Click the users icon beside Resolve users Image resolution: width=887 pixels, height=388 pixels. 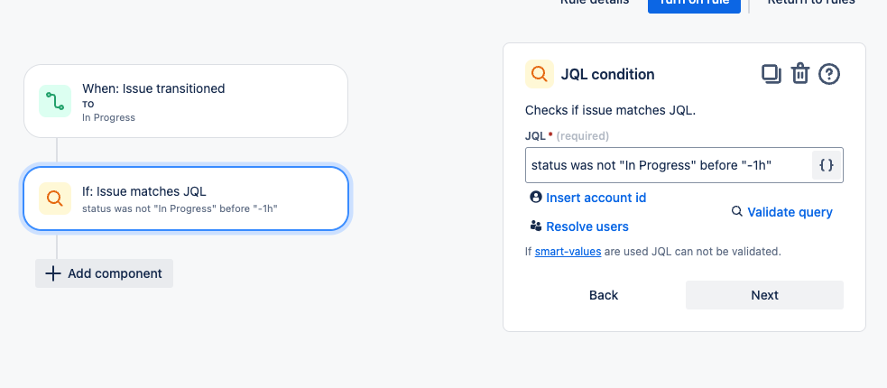pyautogui.click(x=536, y=226)
